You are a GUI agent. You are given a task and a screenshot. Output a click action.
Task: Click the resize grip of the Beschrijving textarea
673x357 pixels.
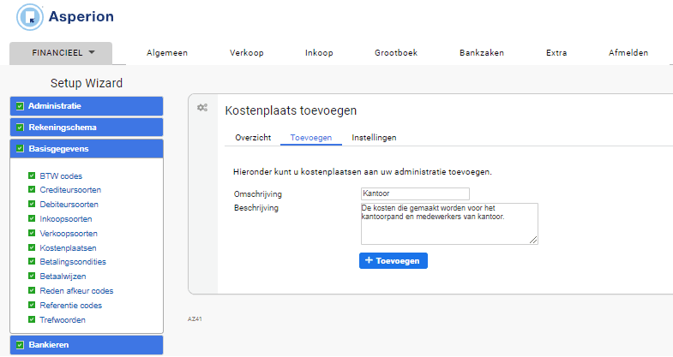tap(533, 240)
